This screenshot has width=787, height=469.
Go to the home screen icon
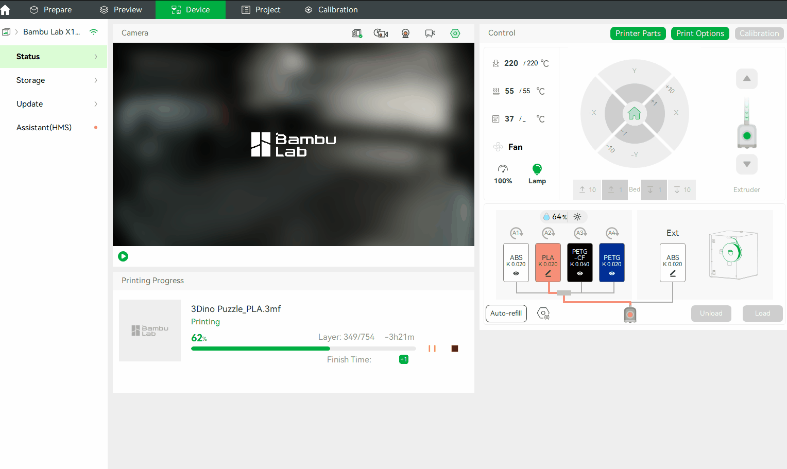[x=5, y=10]
